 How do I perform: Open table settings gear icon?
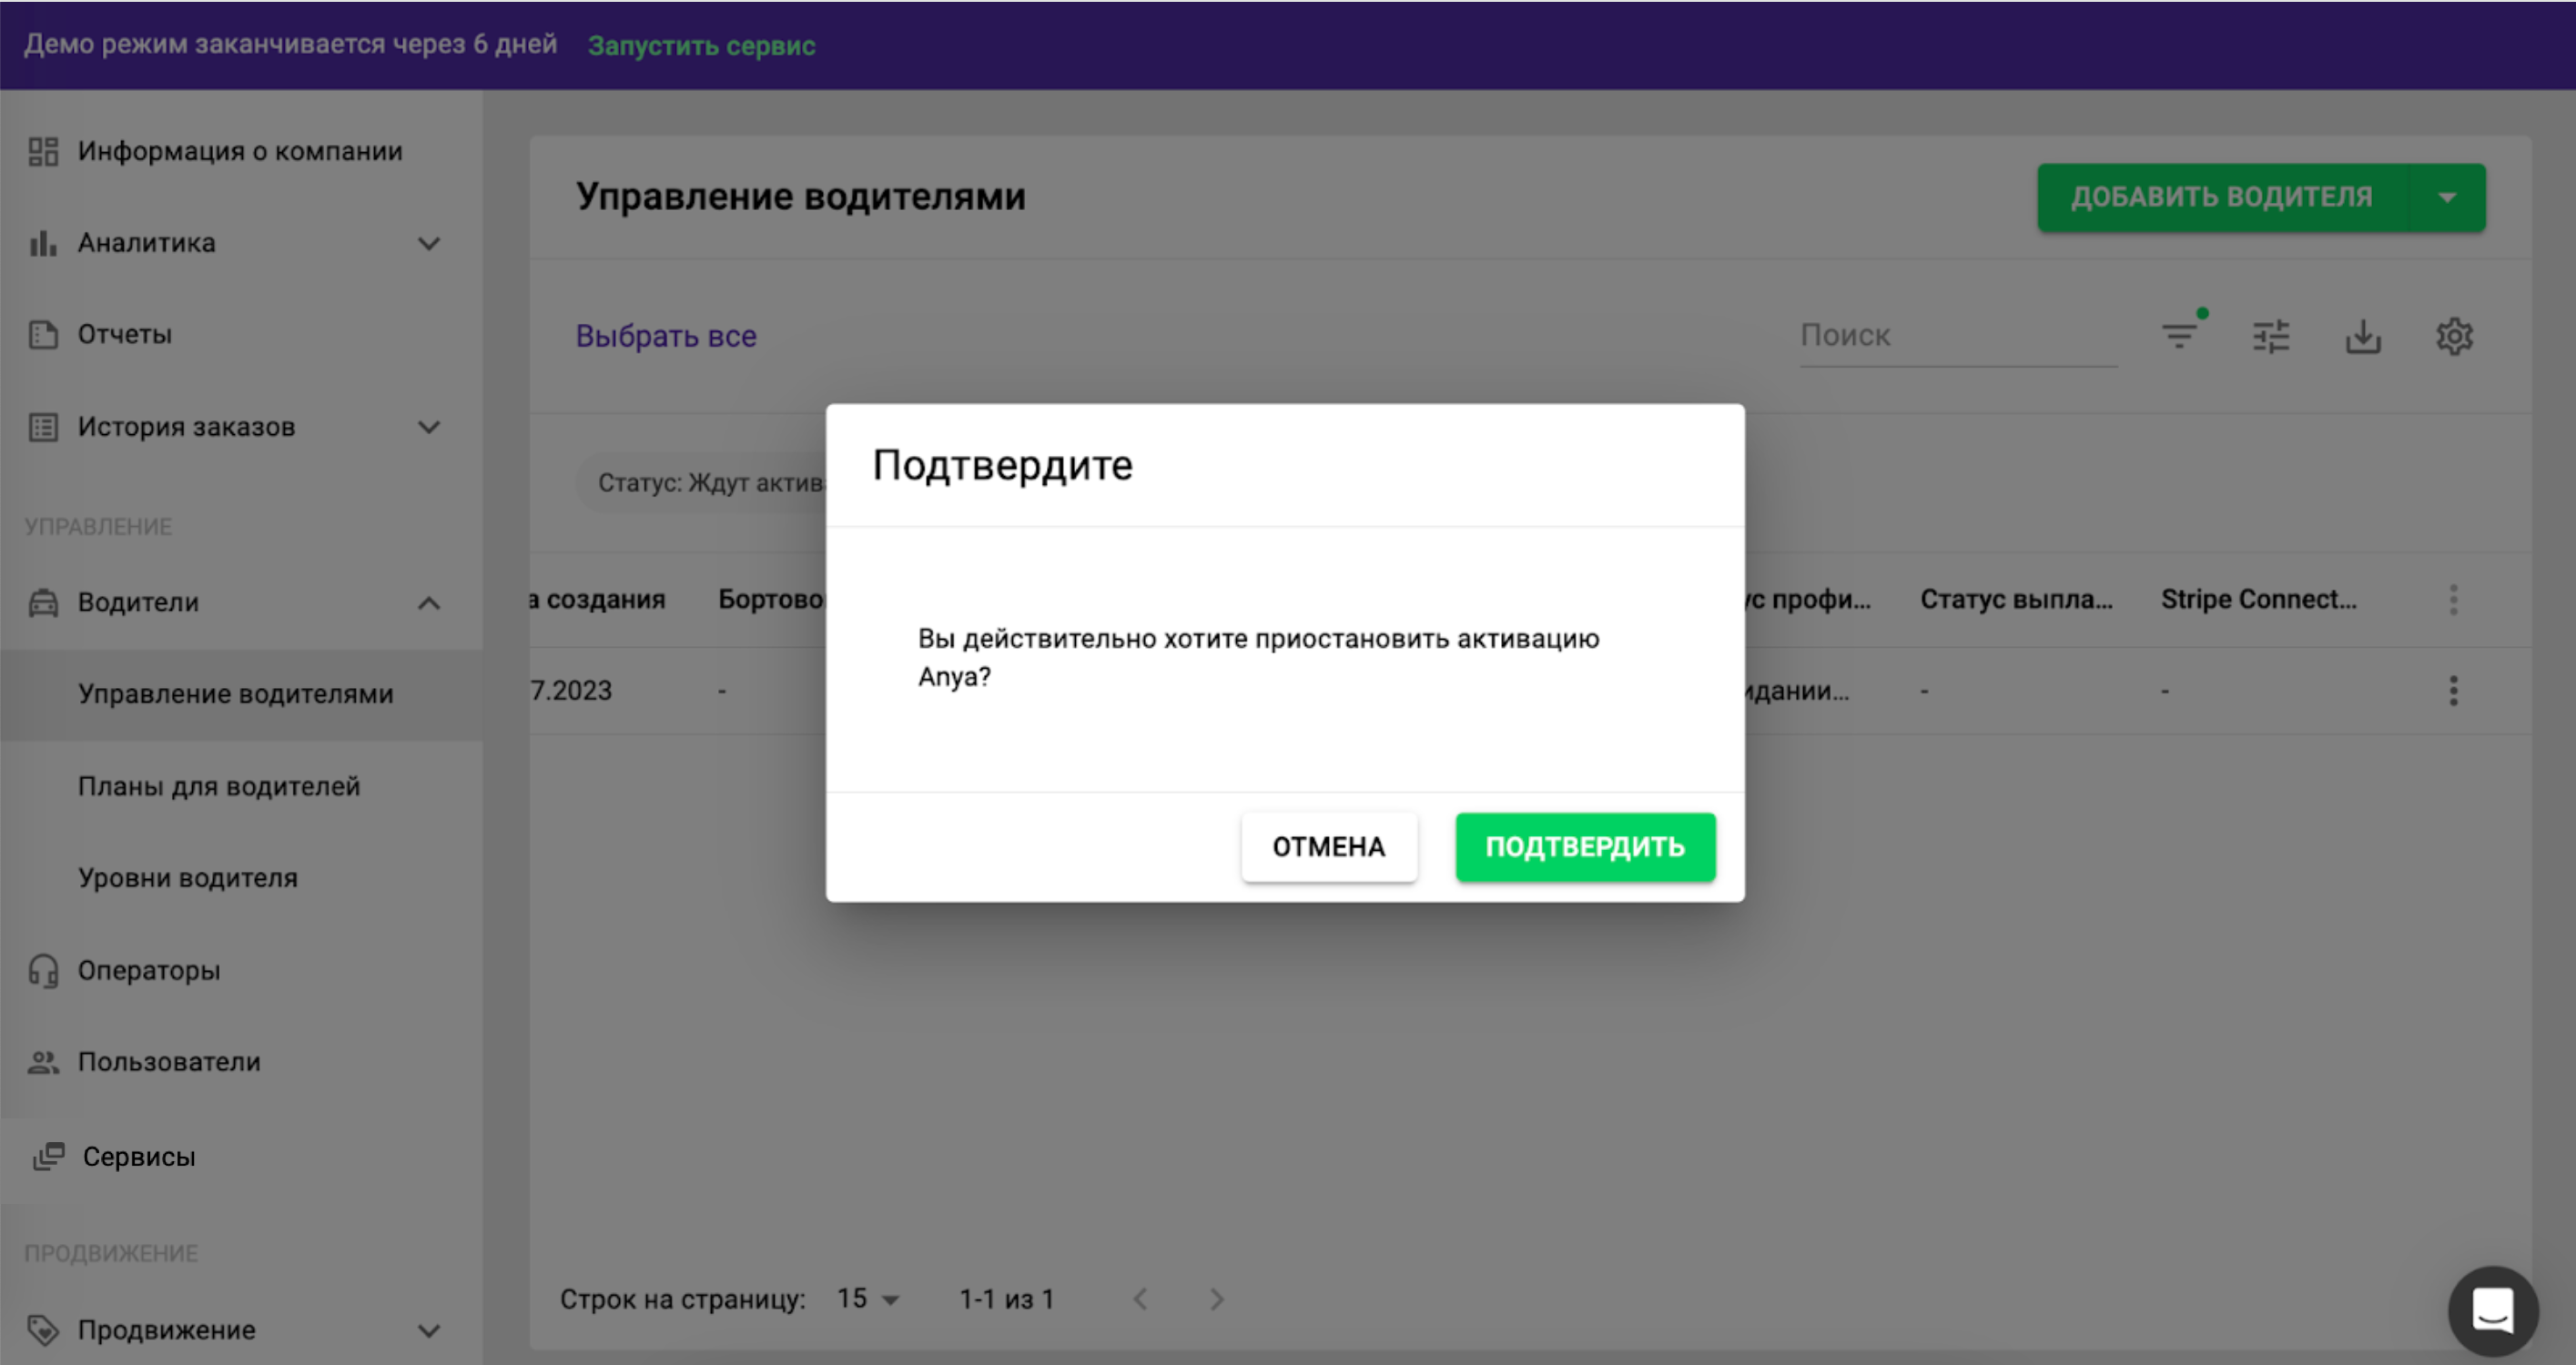pos(2454,336)
